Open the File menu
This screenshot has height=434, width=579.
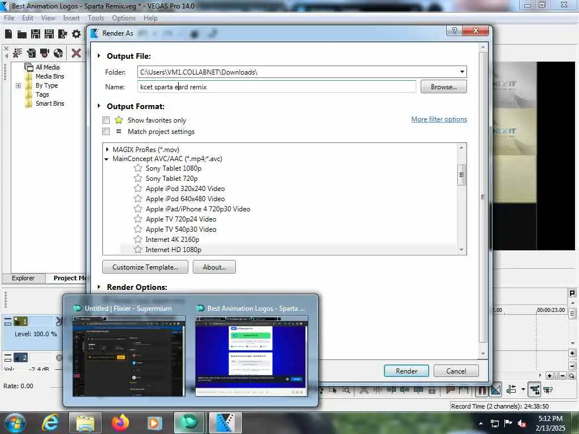(x=9, y=18)
